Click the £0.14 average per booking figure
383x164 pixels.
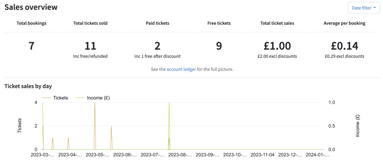(344, 46)
